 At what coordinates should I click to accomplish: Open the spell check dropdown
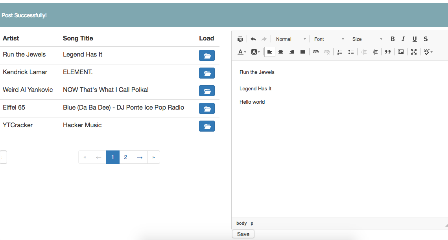click(x=428, y=52)
